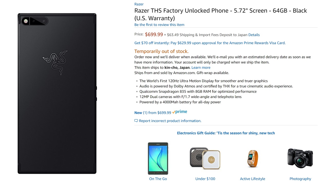Open the 'Photography' category link

300,179
